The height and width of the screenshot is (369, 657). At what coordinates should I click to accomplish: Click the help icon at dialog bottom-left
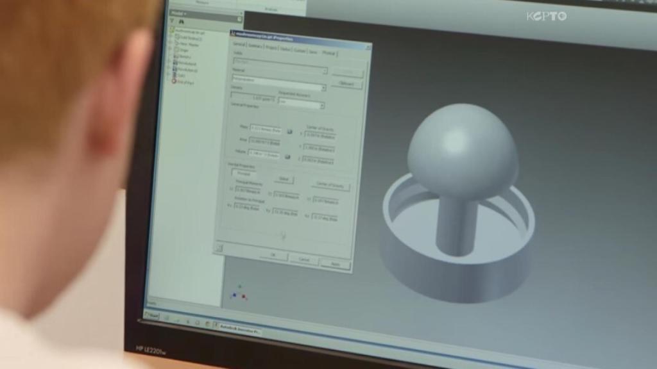(219, 247)
